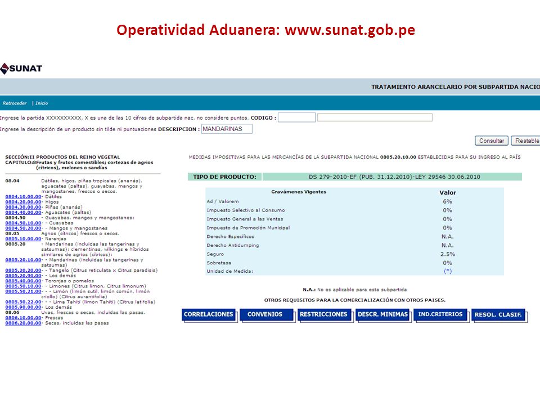Open subpartida 0805.40.00.00 Toronjas o pomelos

pos(24,281)
